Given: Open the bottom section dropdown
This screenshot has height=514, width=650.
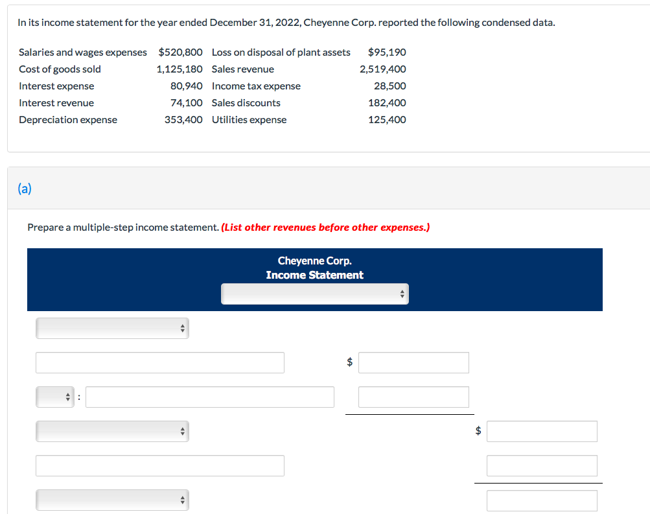Looking at the screenshot, I should pyautogui.click(x=112, y=500).
